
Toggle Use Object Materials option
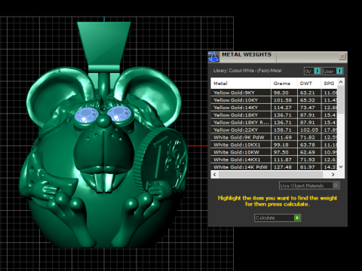click(x=309, y=186)
